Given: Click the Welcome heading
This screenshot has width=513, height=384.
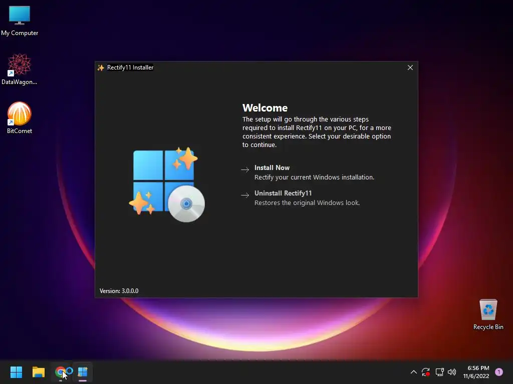Looking at the screenshot, I should [265, 108].
